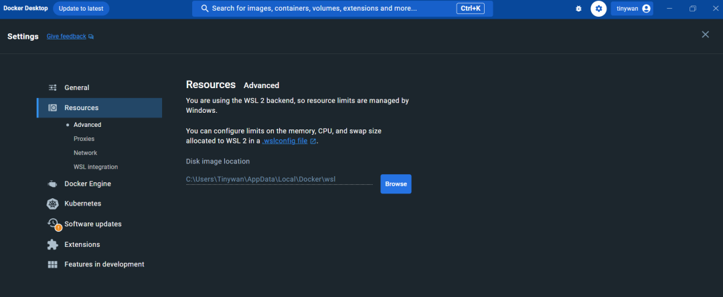Image resolution: width=723 pixels, height=297 pixels.
Task: Click the Extensions puzzle piece icon
Action: pos(52,244)
